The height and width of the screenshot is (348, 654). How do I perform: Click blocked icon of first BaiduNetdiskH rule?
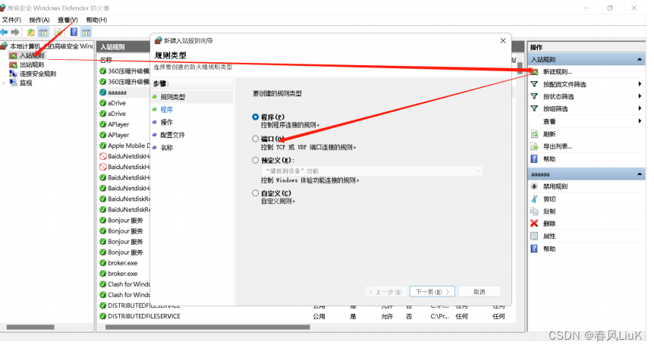[102, 156]
